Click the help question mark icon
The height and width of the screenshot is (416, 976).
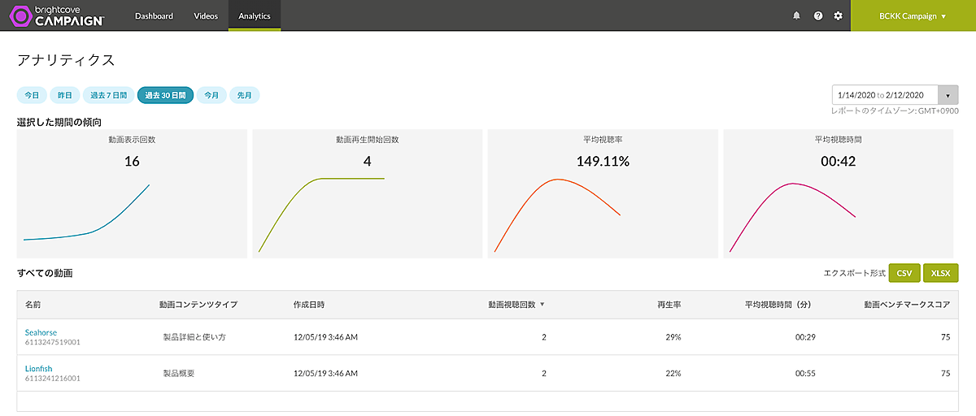coord(817,15)
